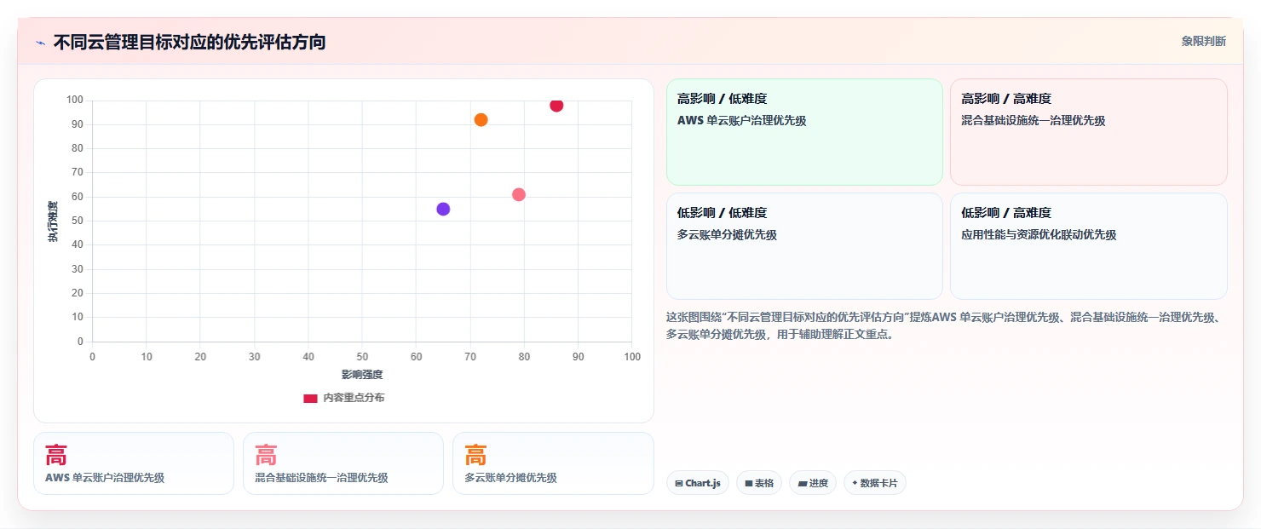Click the 数据卡片 tag chip
Screen dimensions: 1261x529
(874, 483)
